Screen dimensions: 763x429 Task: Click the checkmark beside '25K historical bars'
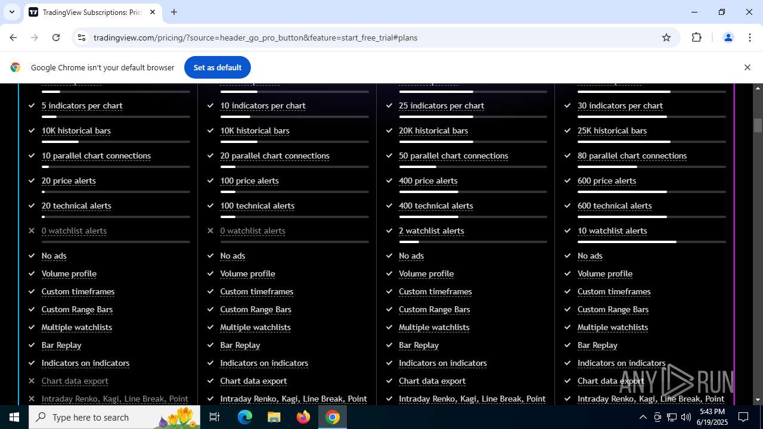click(567, 130)
